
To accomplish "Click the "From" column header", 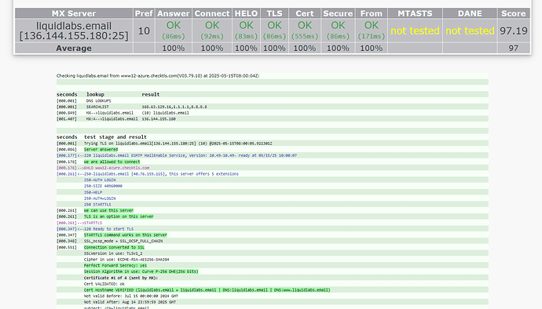I will (x=372, y=13).
